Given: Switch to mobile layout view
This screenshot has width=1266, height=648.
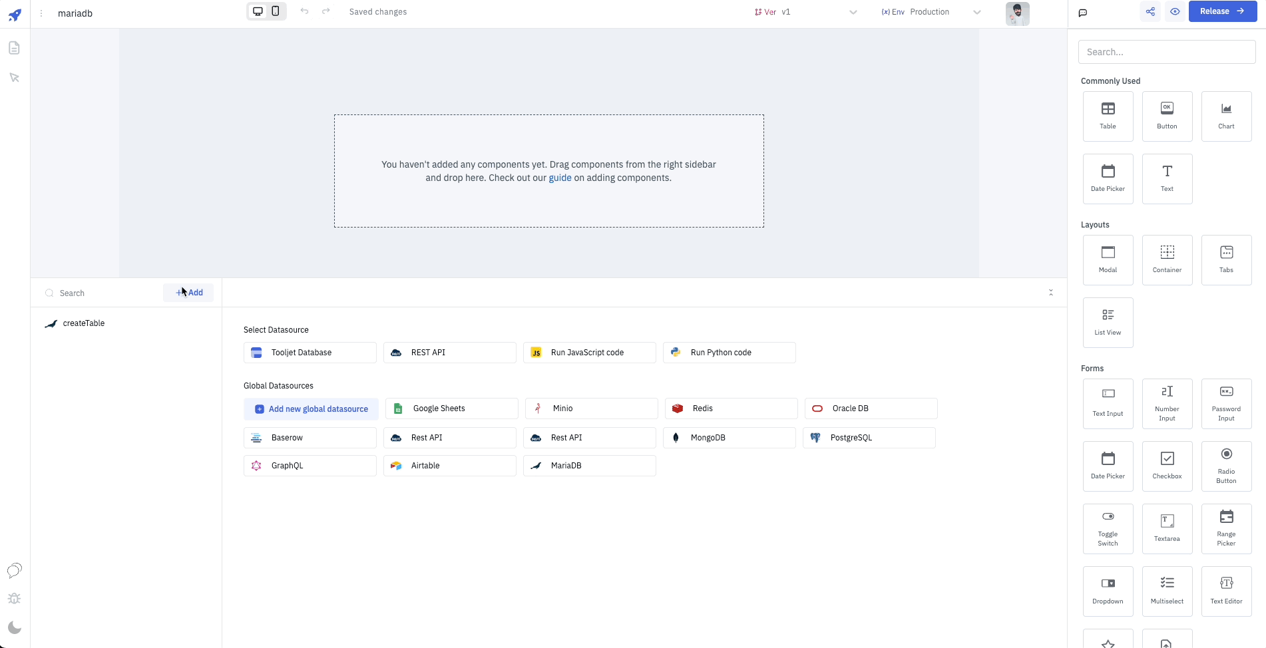Looking at the screenshot, I should pyautogui.click(x=276, y=11).
